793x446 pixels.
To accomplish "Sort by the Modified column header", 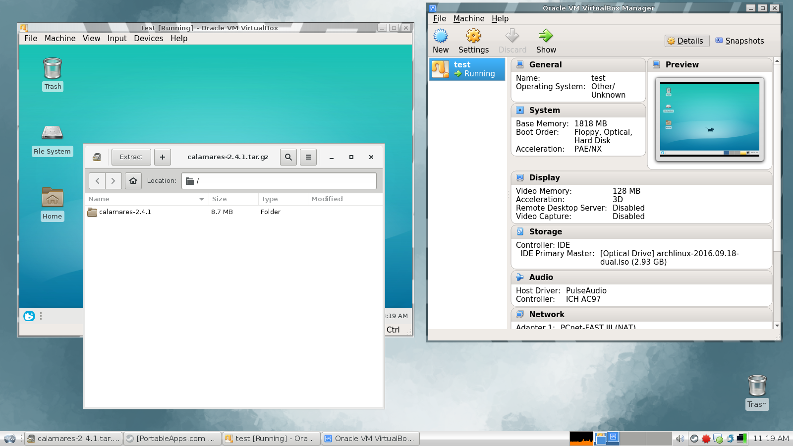I will pyautogui.click(x=345, y=199).
